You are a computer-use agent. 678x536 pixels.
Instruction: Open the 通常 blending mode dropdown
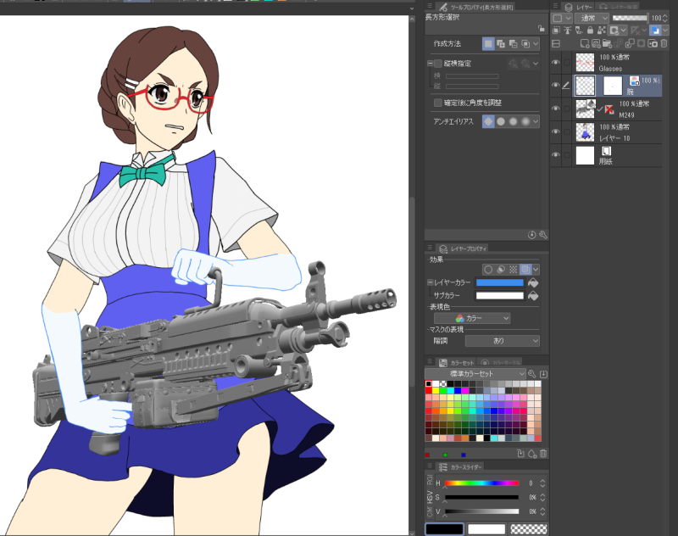(x=591, y=17)
